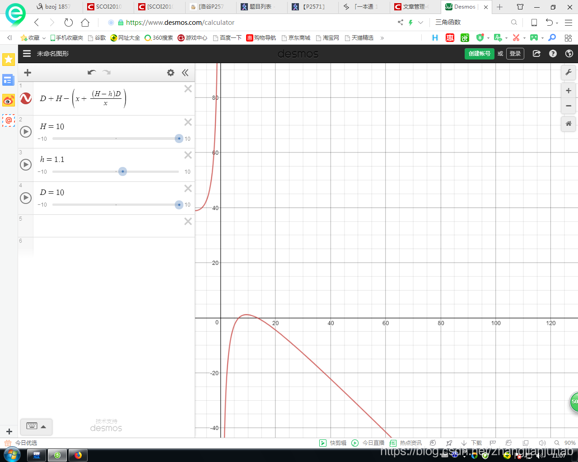
Task: Delete the H = 10 expression
Action: (188, 122)
